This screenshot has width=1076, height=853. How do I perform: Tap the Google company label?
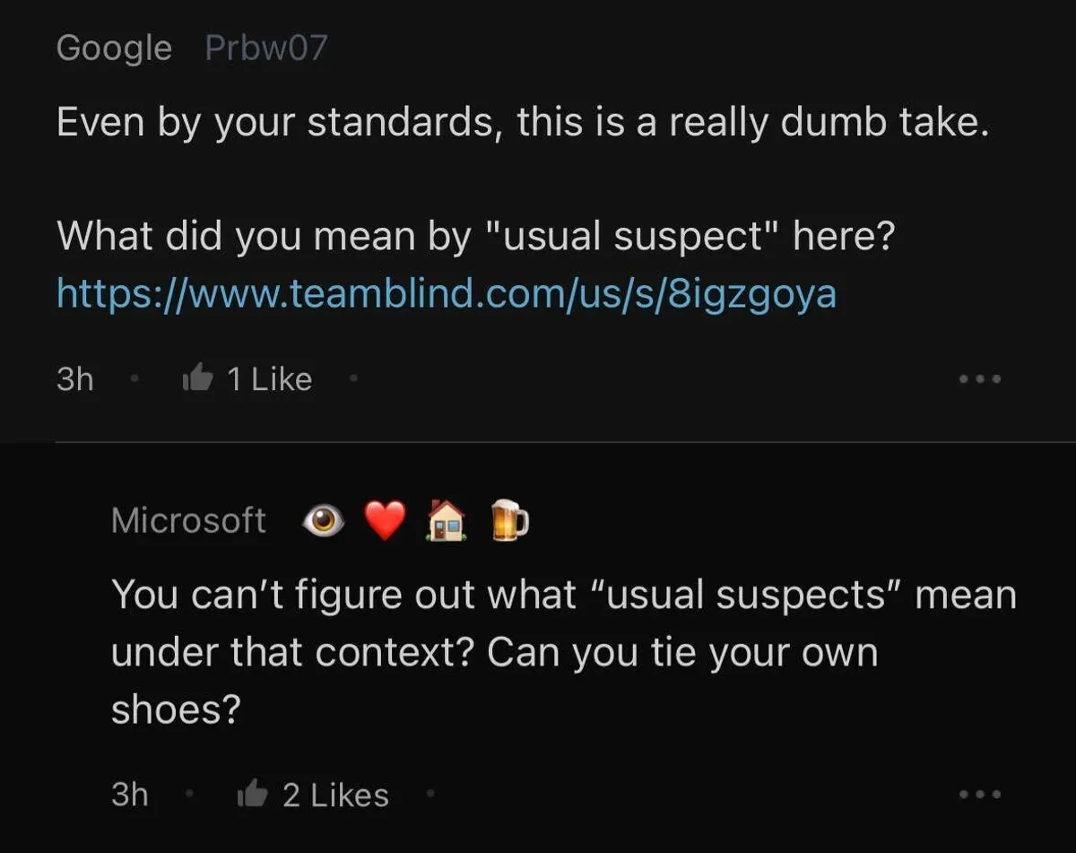[114, 48]
